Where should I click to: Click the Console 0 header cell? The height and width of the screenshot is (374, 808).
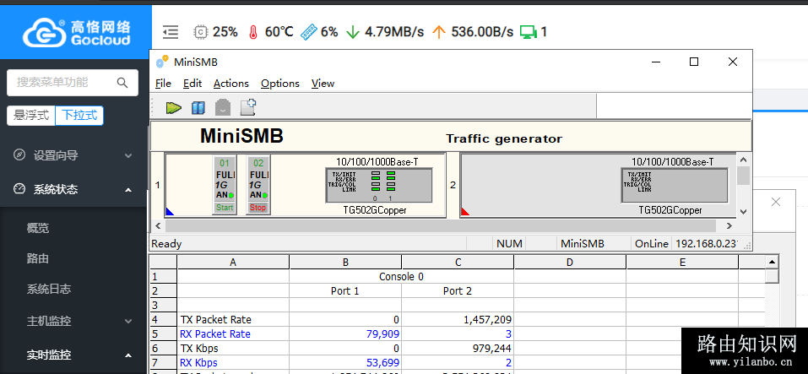click(x=401, y=277)
